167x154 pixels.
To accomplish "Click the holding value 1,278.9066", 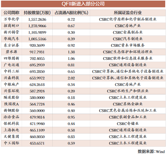I will click(x=37, y=26).
